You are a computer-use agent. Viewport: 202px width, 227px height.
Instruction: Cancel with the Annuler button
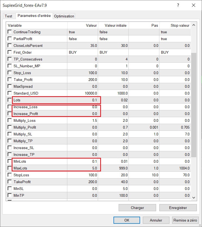(156, 220)
